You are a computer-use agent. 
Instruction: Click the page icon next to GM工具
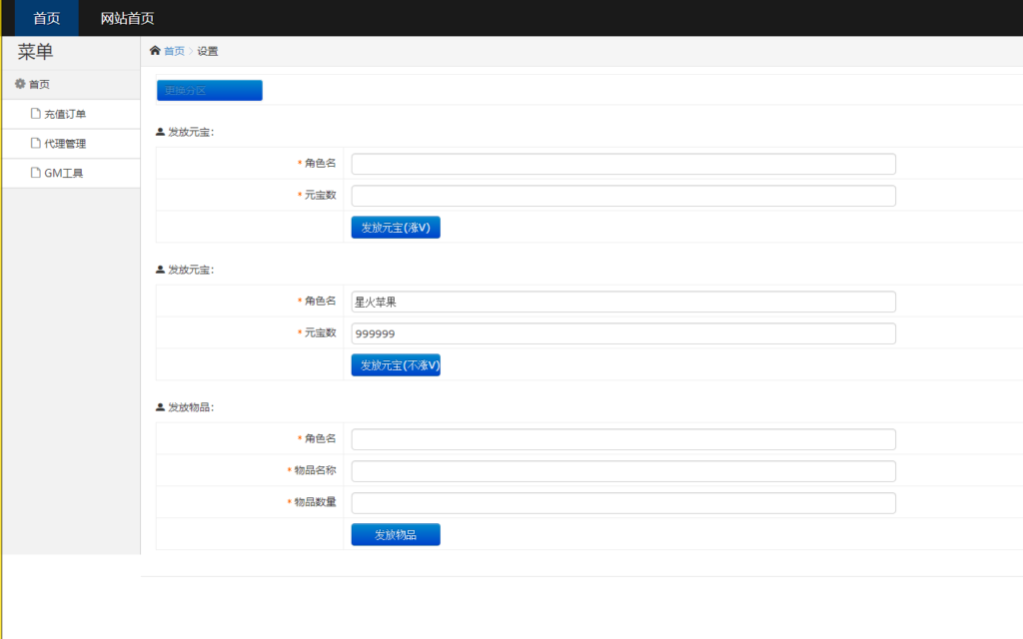36,173
